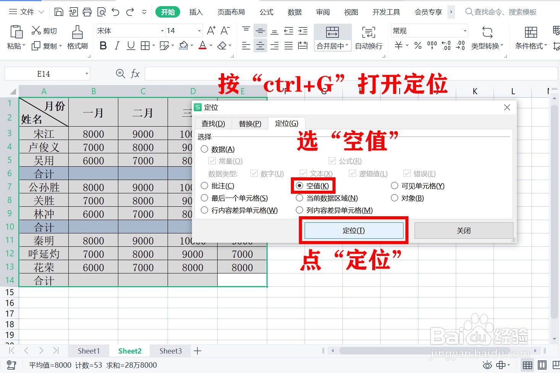Click the Paste (粘贴) clipboard icon

point(16,32)
